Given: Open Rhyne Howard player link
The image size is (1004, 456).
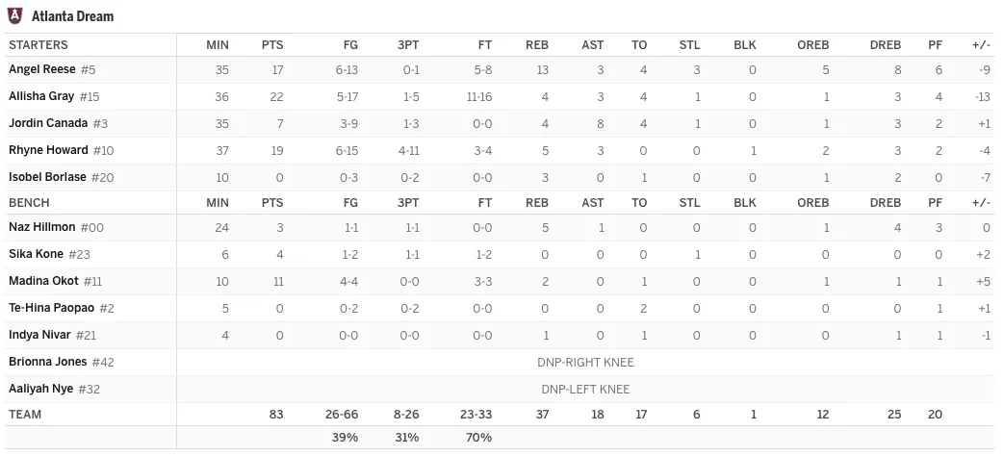Looking at the screenshot, I should (x=49, y=150).
